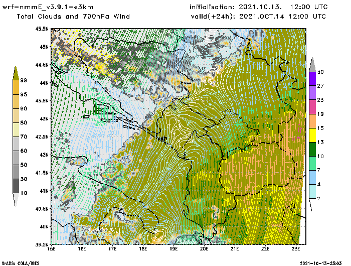Image resolution: width=351 pixels, height=266 pixels.
Task: Click the 'valid(+24h): 2021.OCT.14 12:00 UTC' text
Action: (258, 17)
